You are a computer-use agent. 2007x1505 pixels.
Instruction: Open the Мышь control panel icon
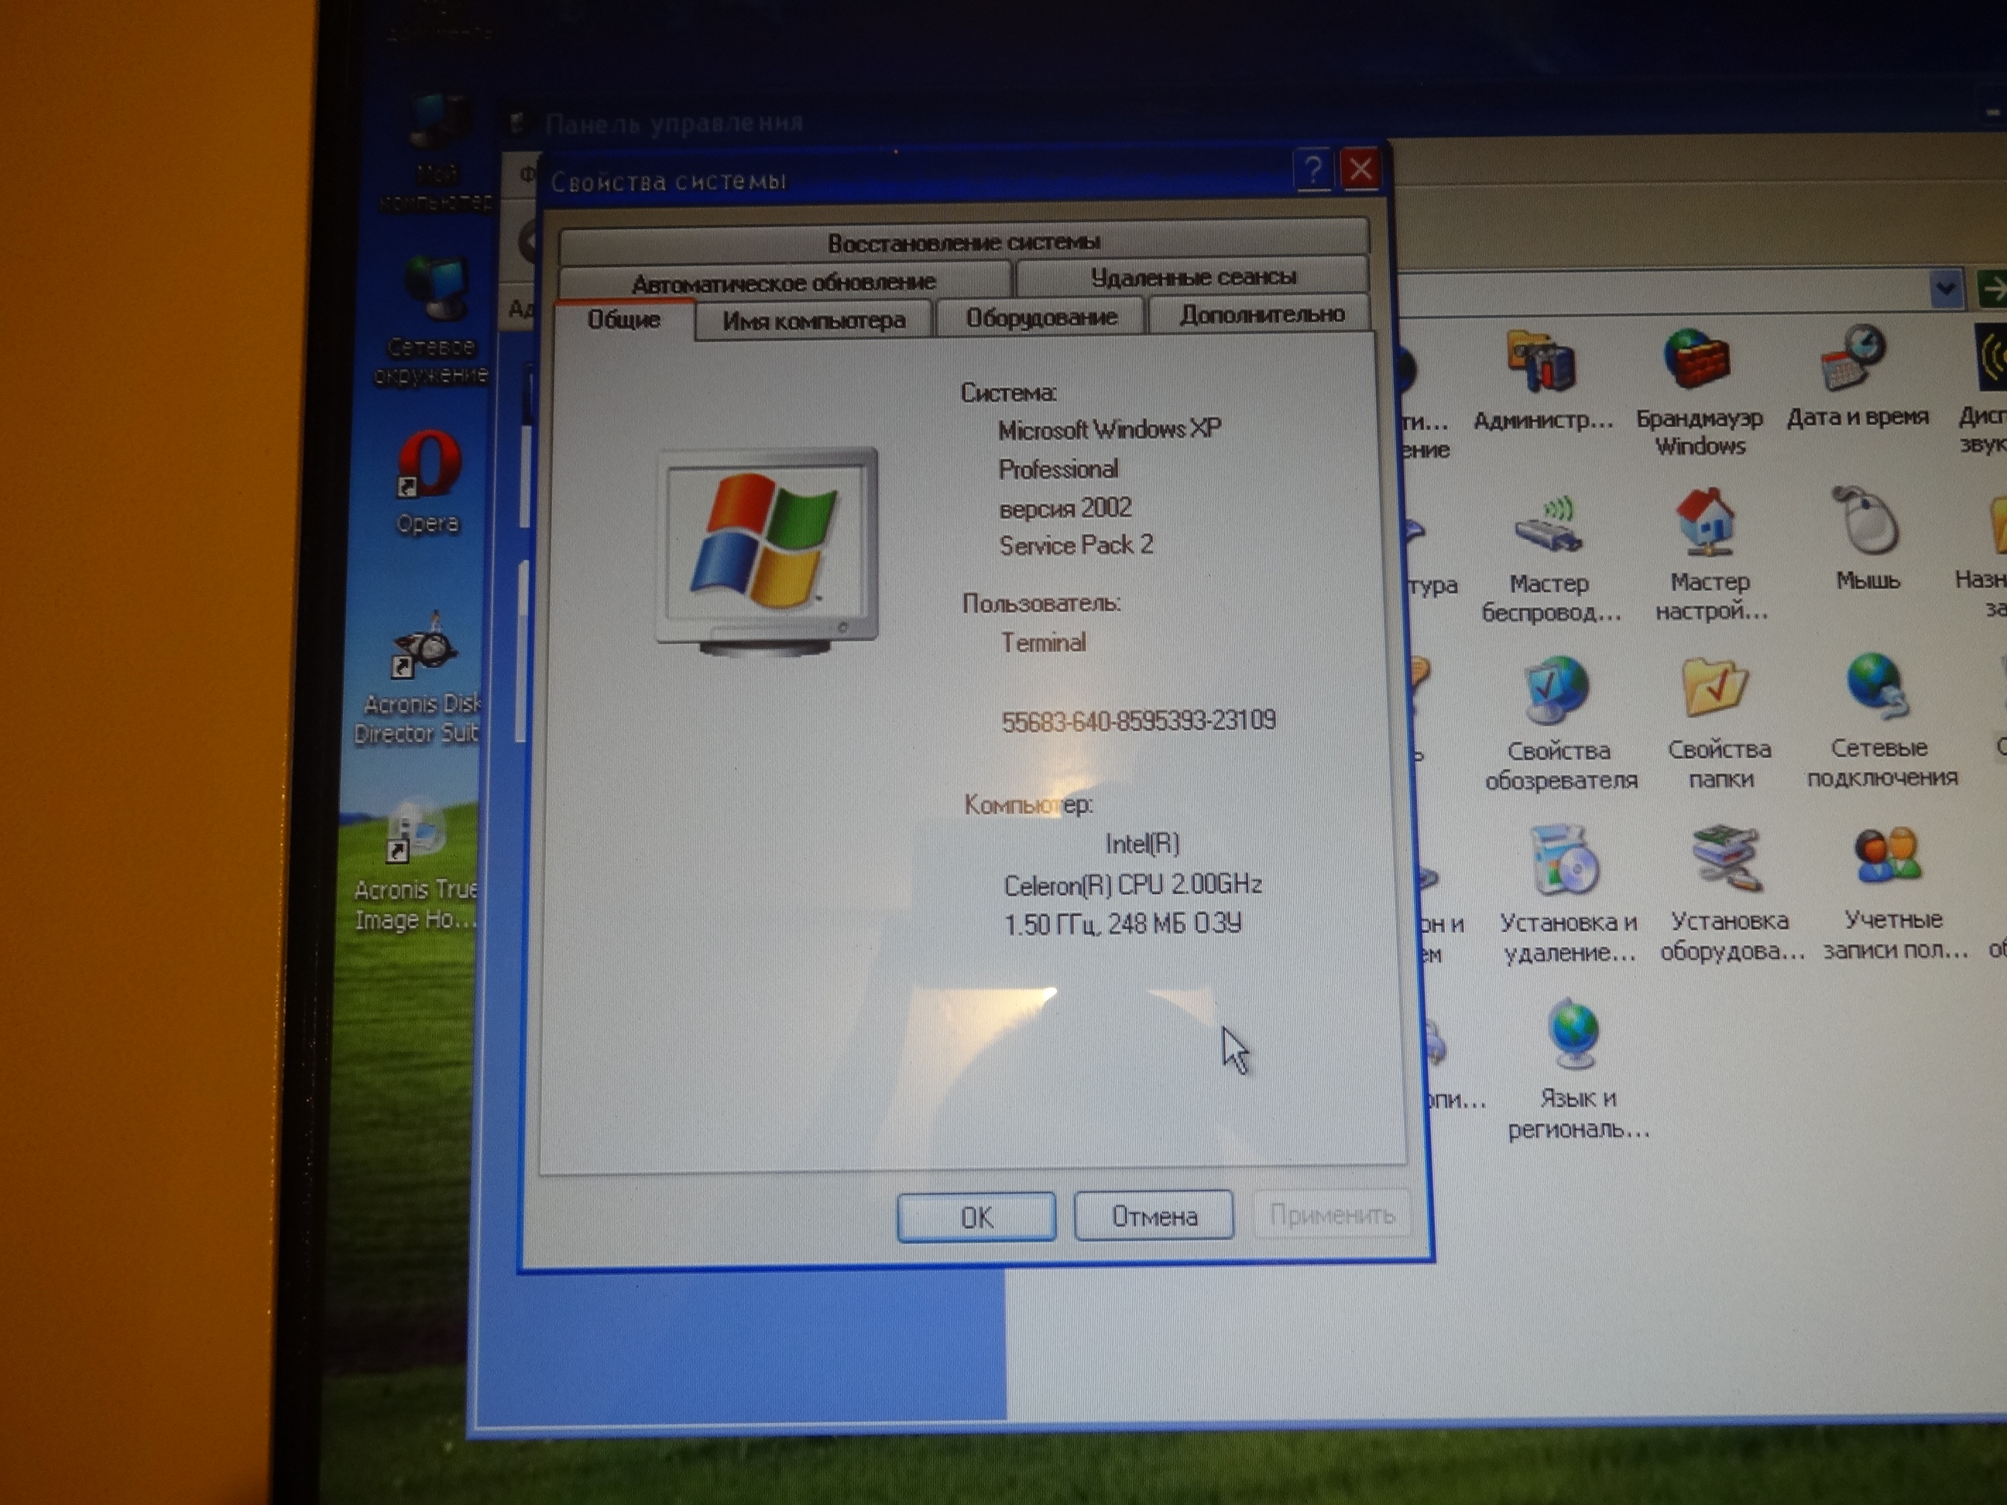(1866, 523)
